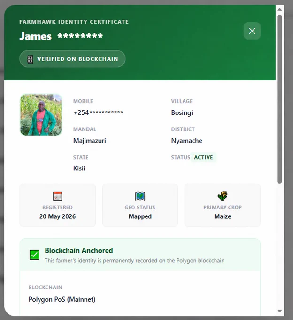Click the Blockchain Anchored heading
The height and width of the screenshot is (320, 293).
(79, 250)
